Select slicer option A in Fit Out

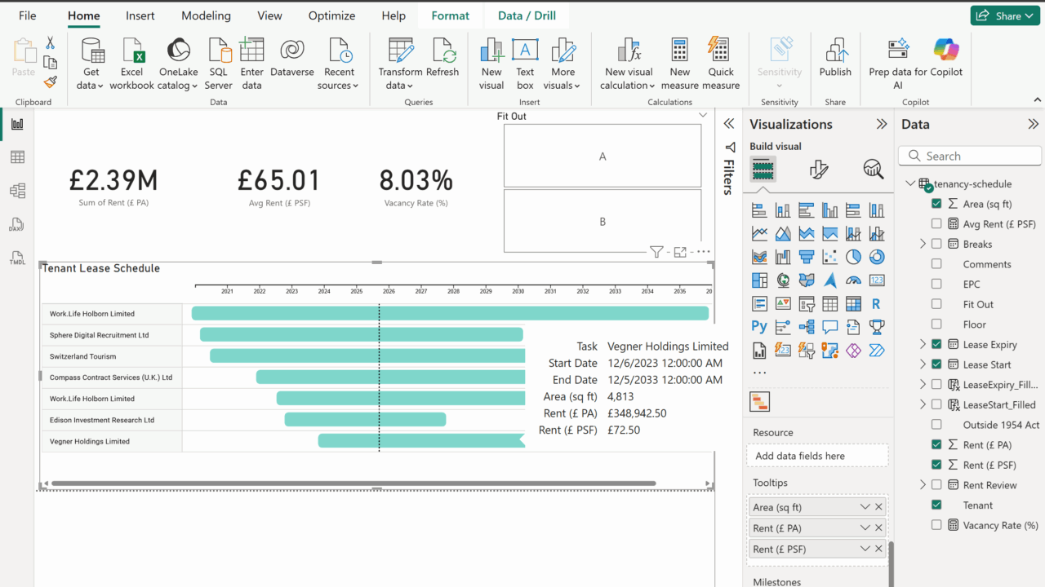(603, 156)
